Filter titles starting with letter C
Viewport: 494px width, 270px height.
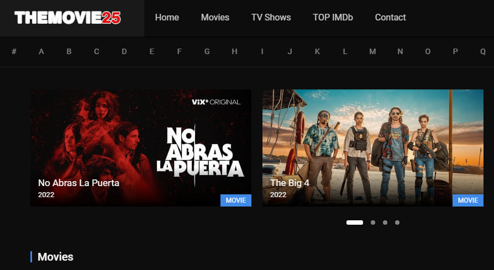(96, 51)
